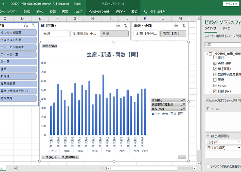Toggle multi-select in the 両数・金額 slicer
This screenshot has height=172, width=241.
click(177, 26)
